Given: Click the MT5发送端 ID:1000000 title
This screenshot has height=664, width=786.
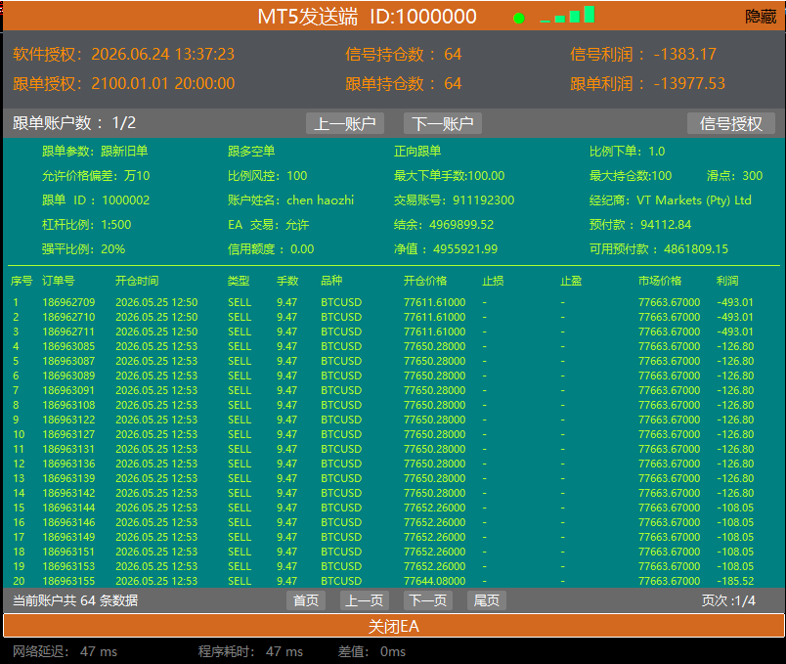Looking at the screenshot, I should 367,17.
